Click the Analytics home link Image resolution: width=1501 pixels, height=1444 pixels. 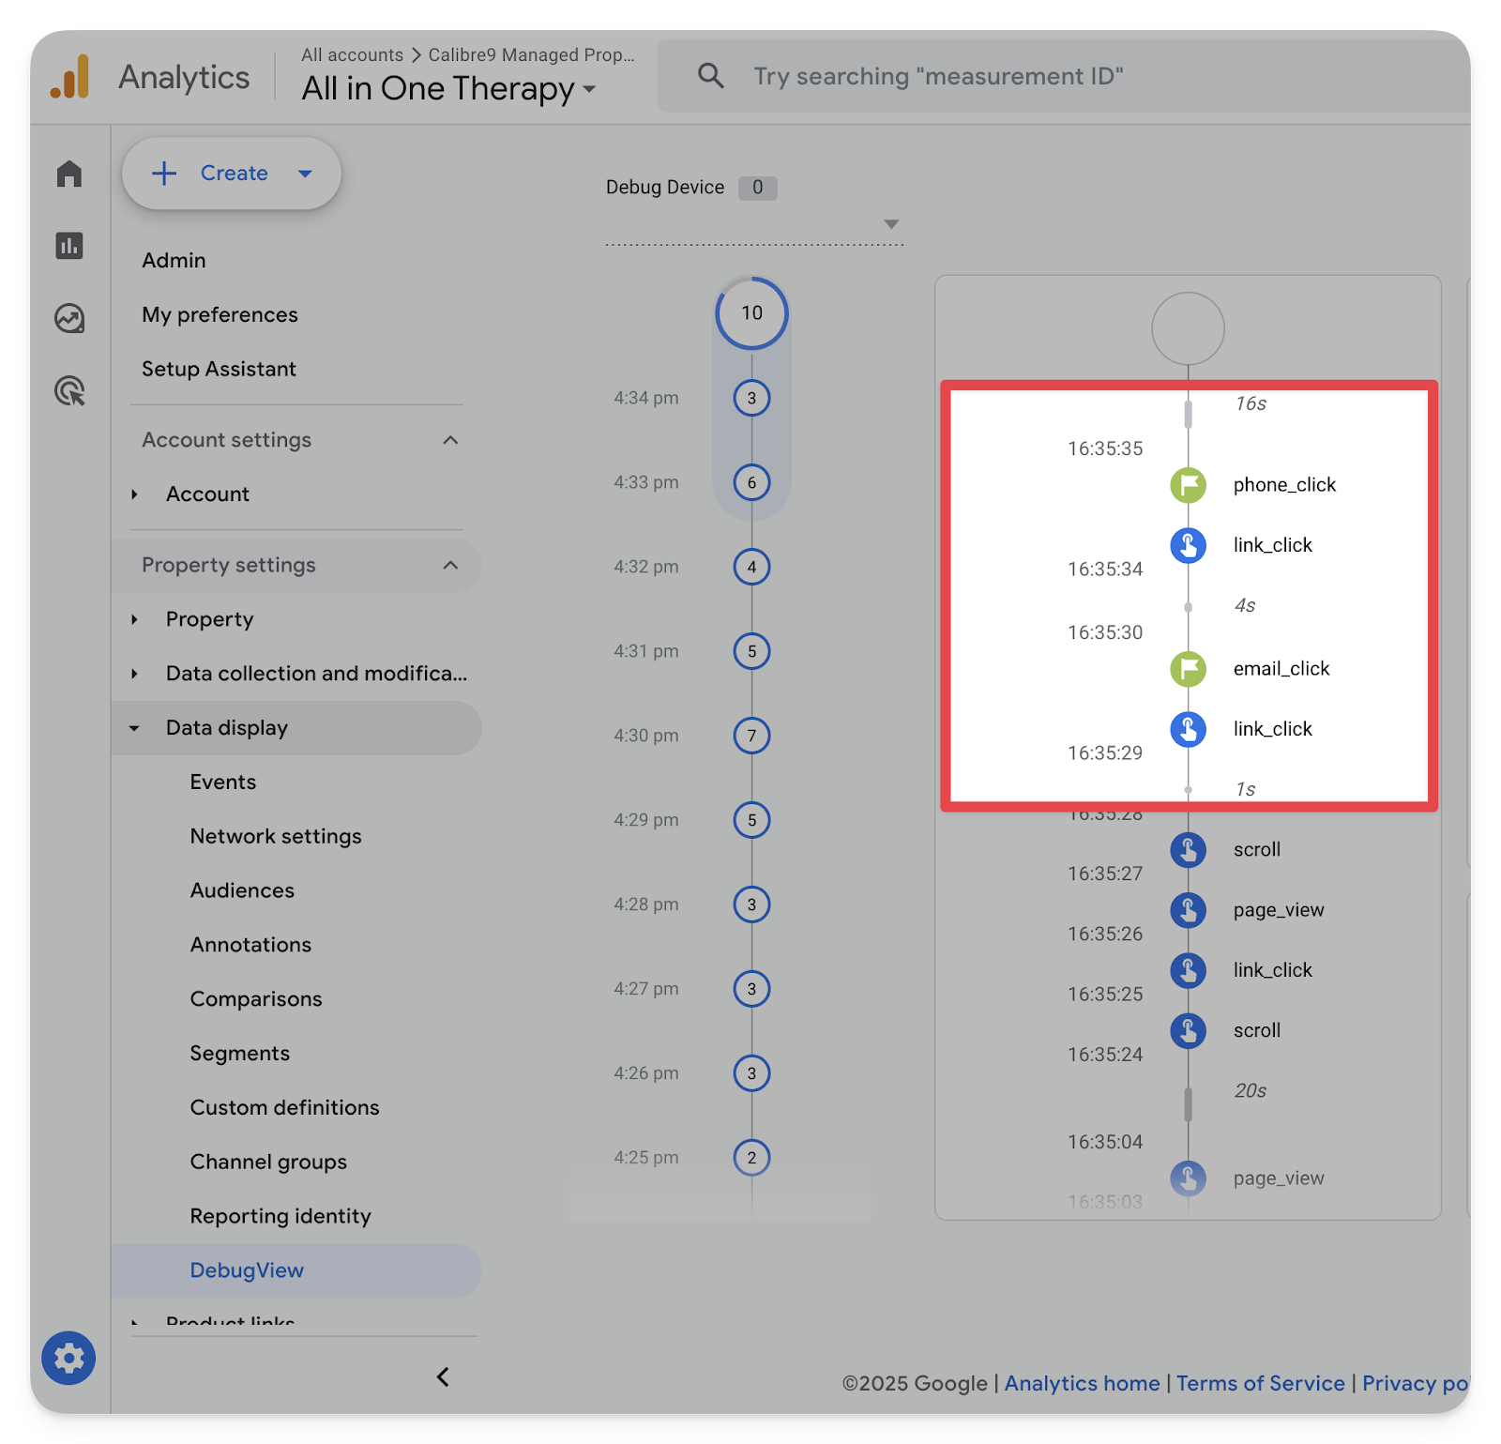coord(1082,1383)
